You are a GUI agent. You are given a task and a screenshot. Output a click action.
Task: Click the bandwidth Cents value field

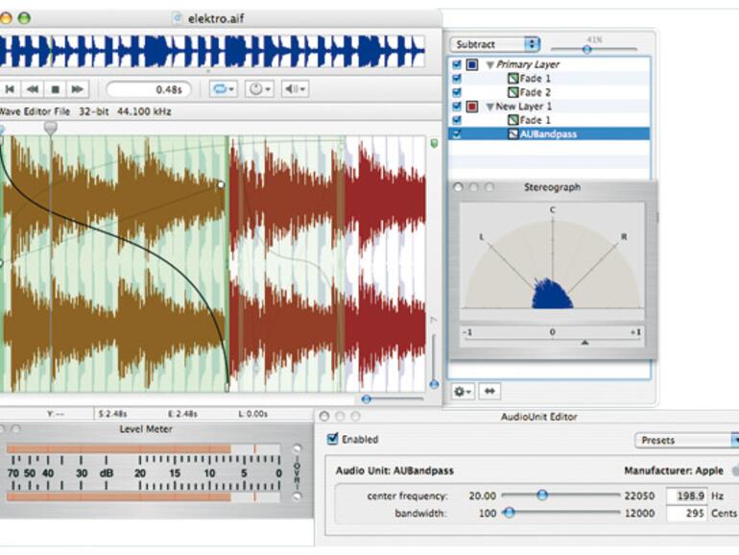(688, 514)
